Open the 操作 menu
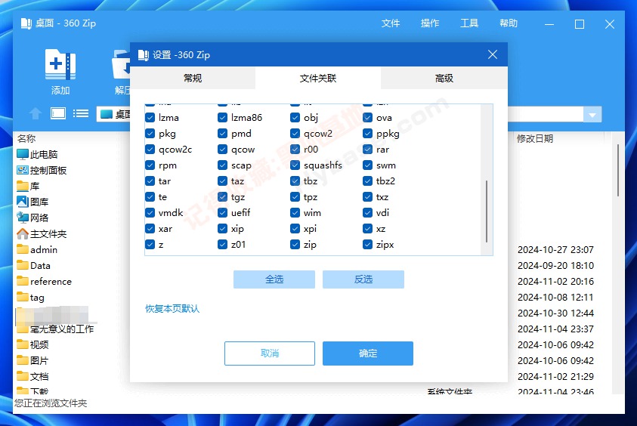The width and height of the screenshot is (637, 426). pos(430,23)
